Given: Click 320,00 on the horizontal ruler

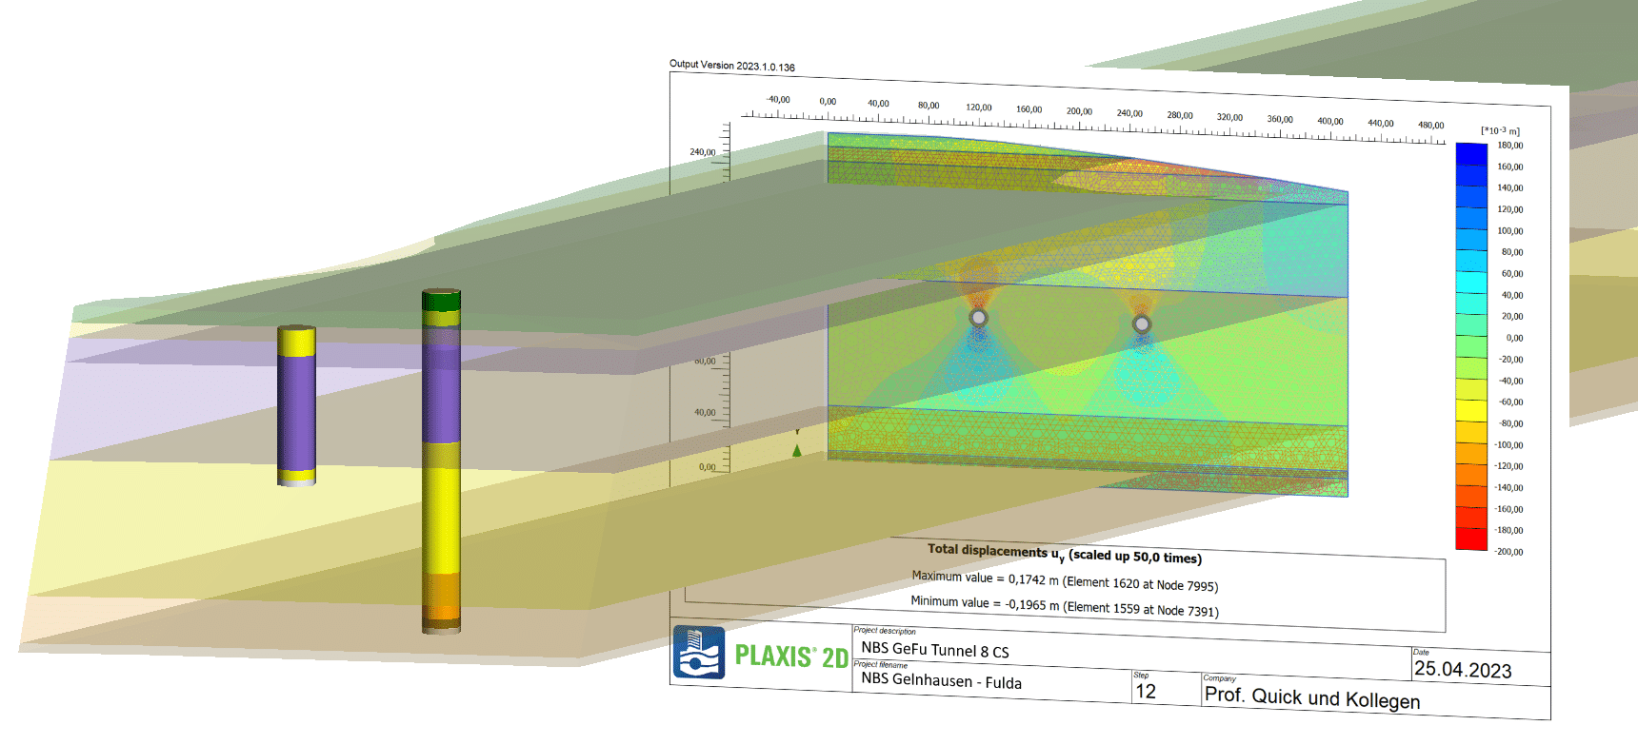Looking at the screenshot, I should pyautogui.click(x=1229, y=118).
